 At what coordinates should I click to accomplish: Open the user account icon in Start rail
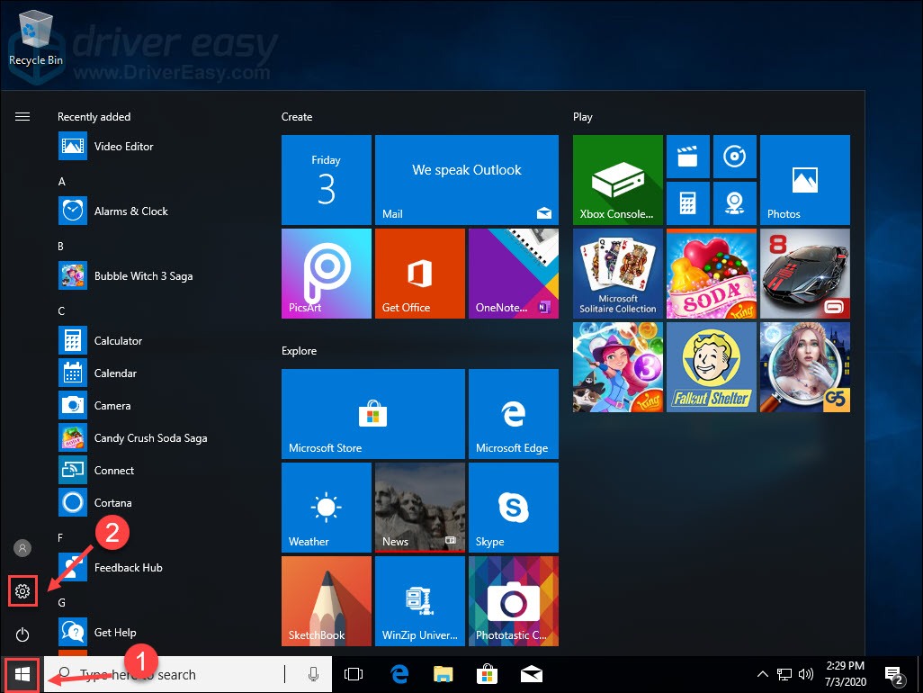coord(22,548)
